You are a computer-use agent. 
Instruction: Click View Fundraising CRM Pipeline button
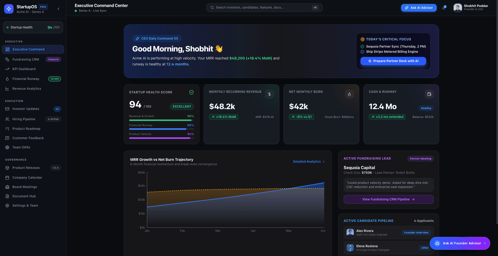pos(389,199)
